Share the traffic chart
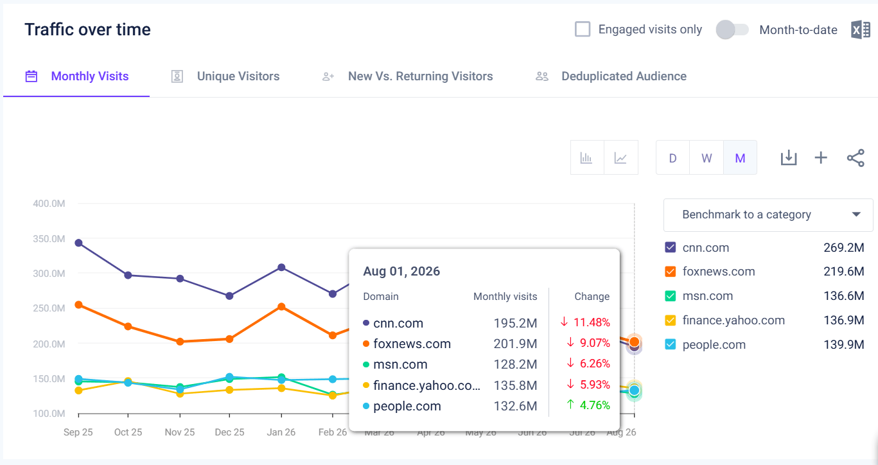 (856, 157)
